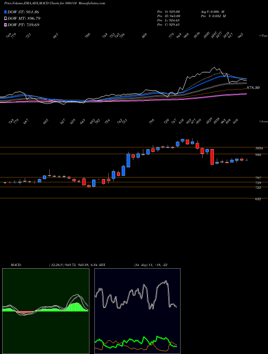Screen dimensions: 268x354
Task: Click the magenta DOW PT legend swatch
Action: (x=5, y=25)
